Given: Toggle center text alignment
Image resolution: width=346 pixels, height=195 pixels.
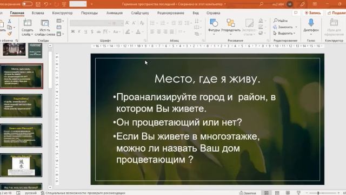Looking at the screenshot, I should coord(158,32).
